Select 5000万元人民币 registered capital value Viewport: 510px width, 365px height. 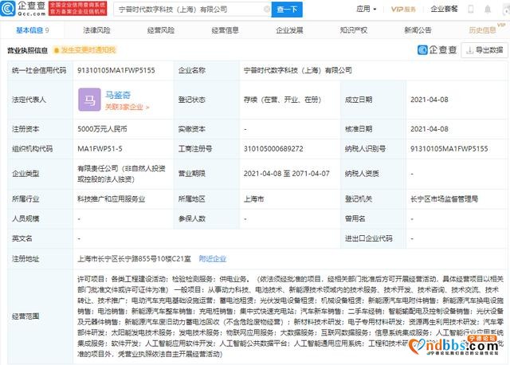coord(102,129)
